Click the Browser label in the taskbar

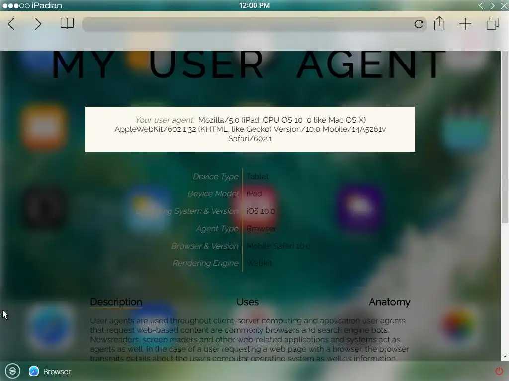click(57, 372)
